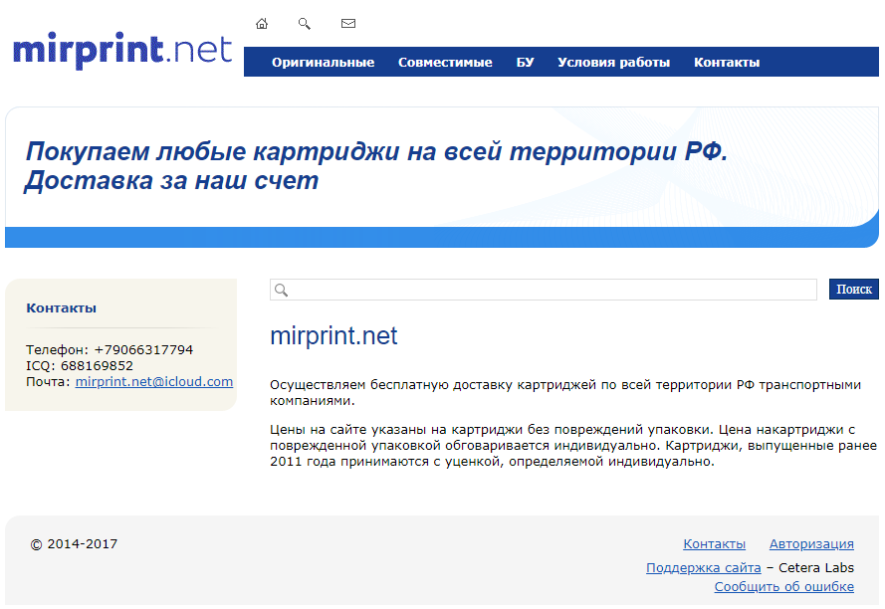This screenshot has width=885, height=609.
Task: Click the magnifier icon above the navigation bar
Action: pyautogui.click(x=305, y=24)
